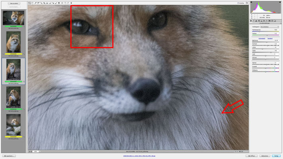Select the Targeted Adjustment tool
This screenshot has height=159, width=283.
[x=41, y=3]
